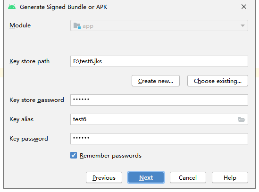The image size is (259, 192).
Task: Go back with the Previous button
Action: [x=104, y=177]
